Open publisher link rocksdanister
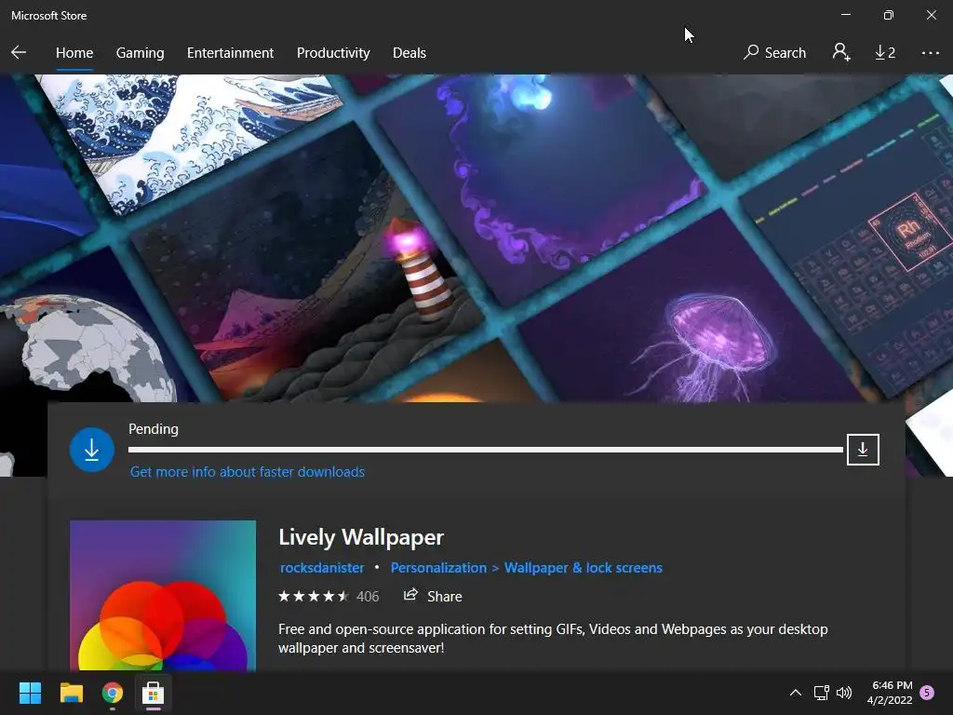 coord(322,568)
